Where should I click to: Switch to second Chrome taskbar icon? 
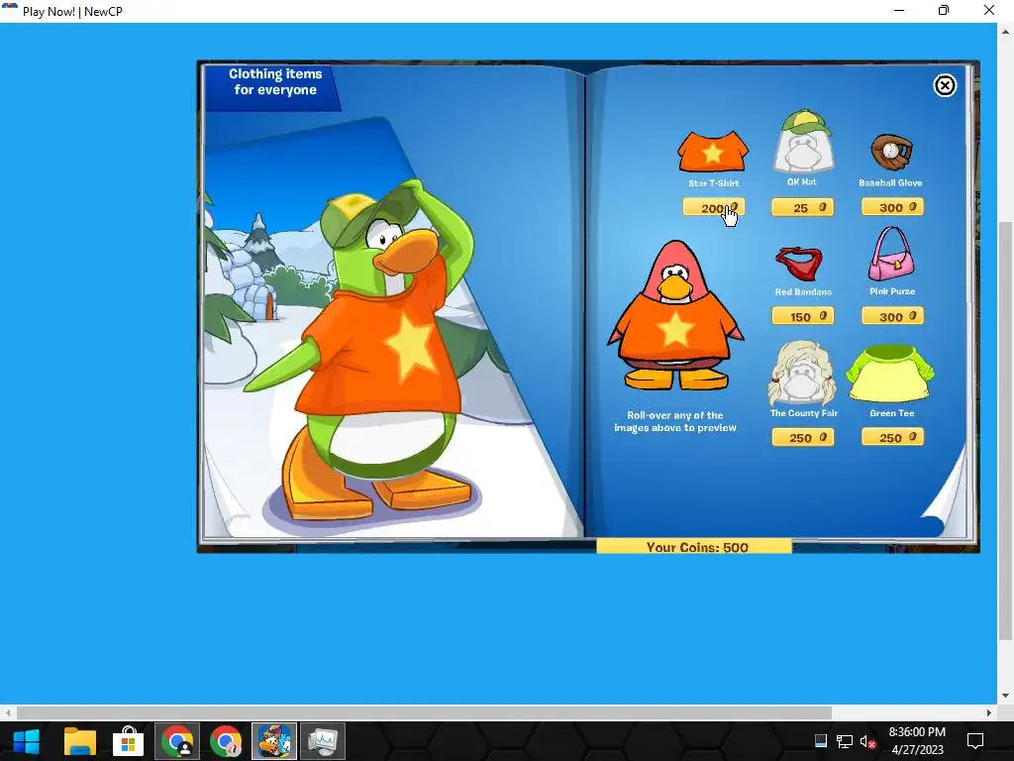(225, 741)
